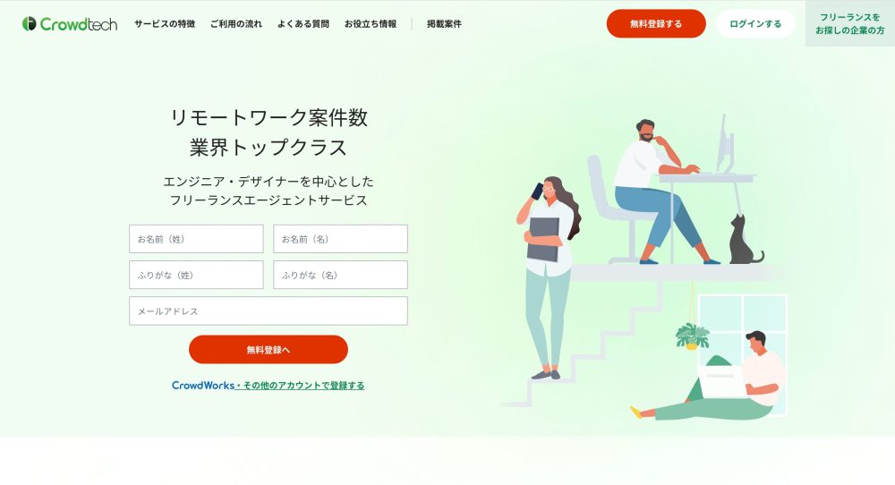Viewport: 895px width, 485px height.
Task: Follow CrowdWorks・その他のアカウントで登録する link
Action: click(x=268, y=385)
